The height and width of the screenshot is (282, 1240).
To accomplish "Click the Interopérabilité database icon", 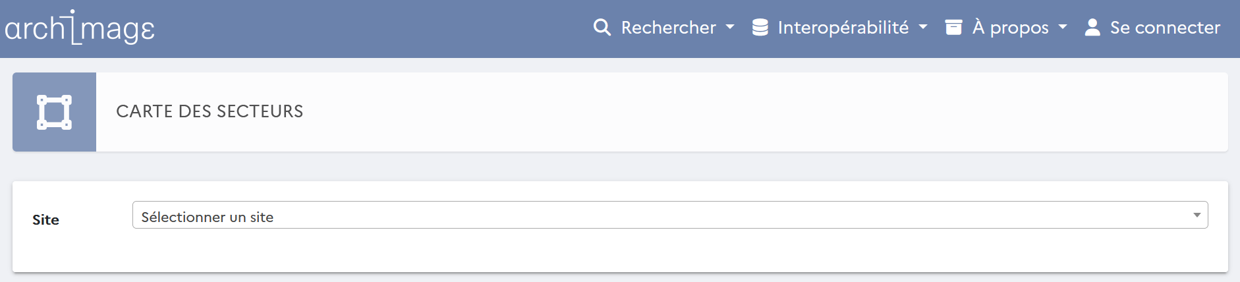I will pos(760,28).
